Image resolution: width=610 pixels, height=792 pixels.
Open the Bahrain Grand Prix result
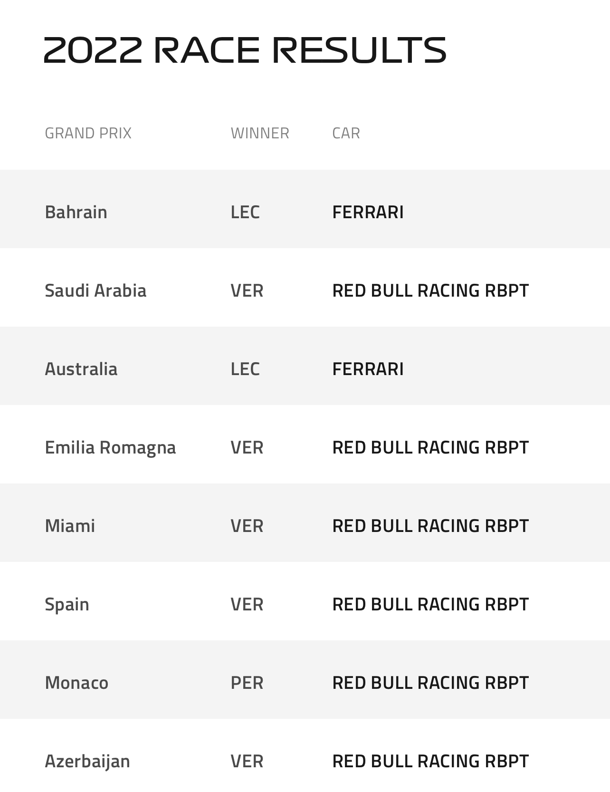76,212
